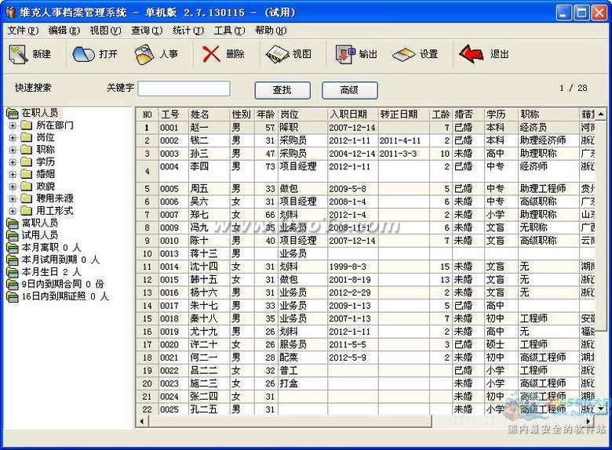Image resolution: width=612 pixels, height=450 pixels.
Task: Click the 职称 folder icon in tree
Action: (27, 150)
